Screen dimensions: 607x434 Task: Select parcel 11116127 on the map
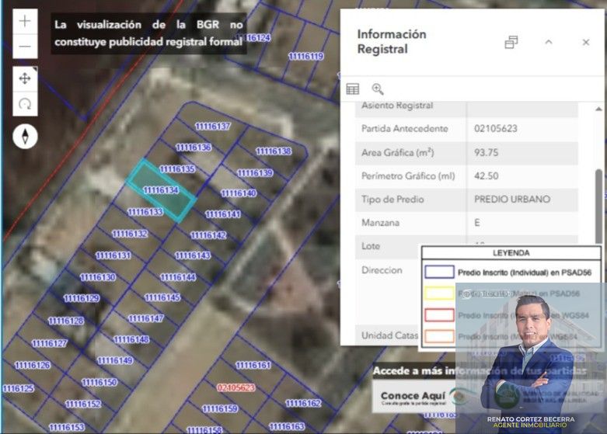50,343
